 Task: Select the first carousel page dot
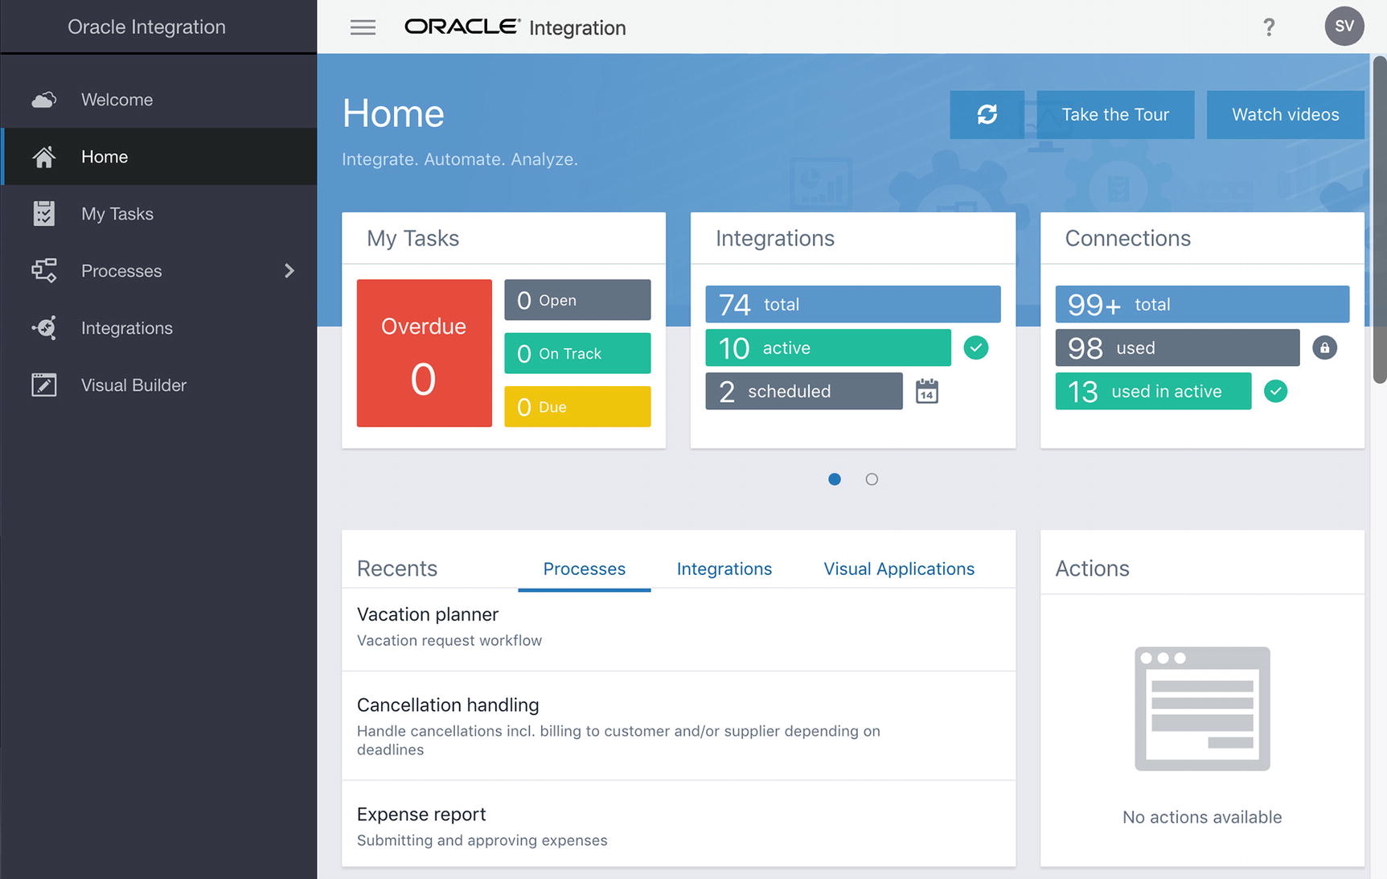(x=835, y=479)
